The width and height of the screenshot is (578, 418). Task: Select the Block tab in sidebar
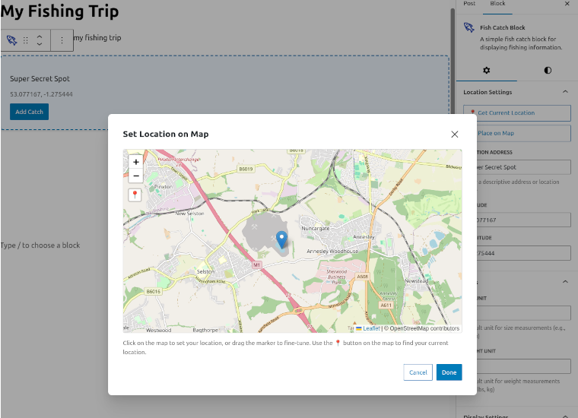point(497,4)
